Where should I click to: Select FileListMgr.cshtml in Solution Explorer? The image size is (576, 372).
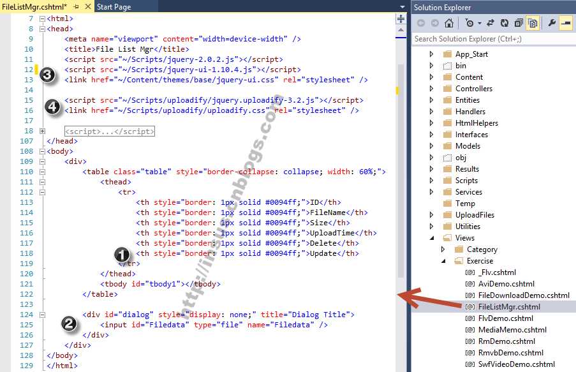[509, 307]
